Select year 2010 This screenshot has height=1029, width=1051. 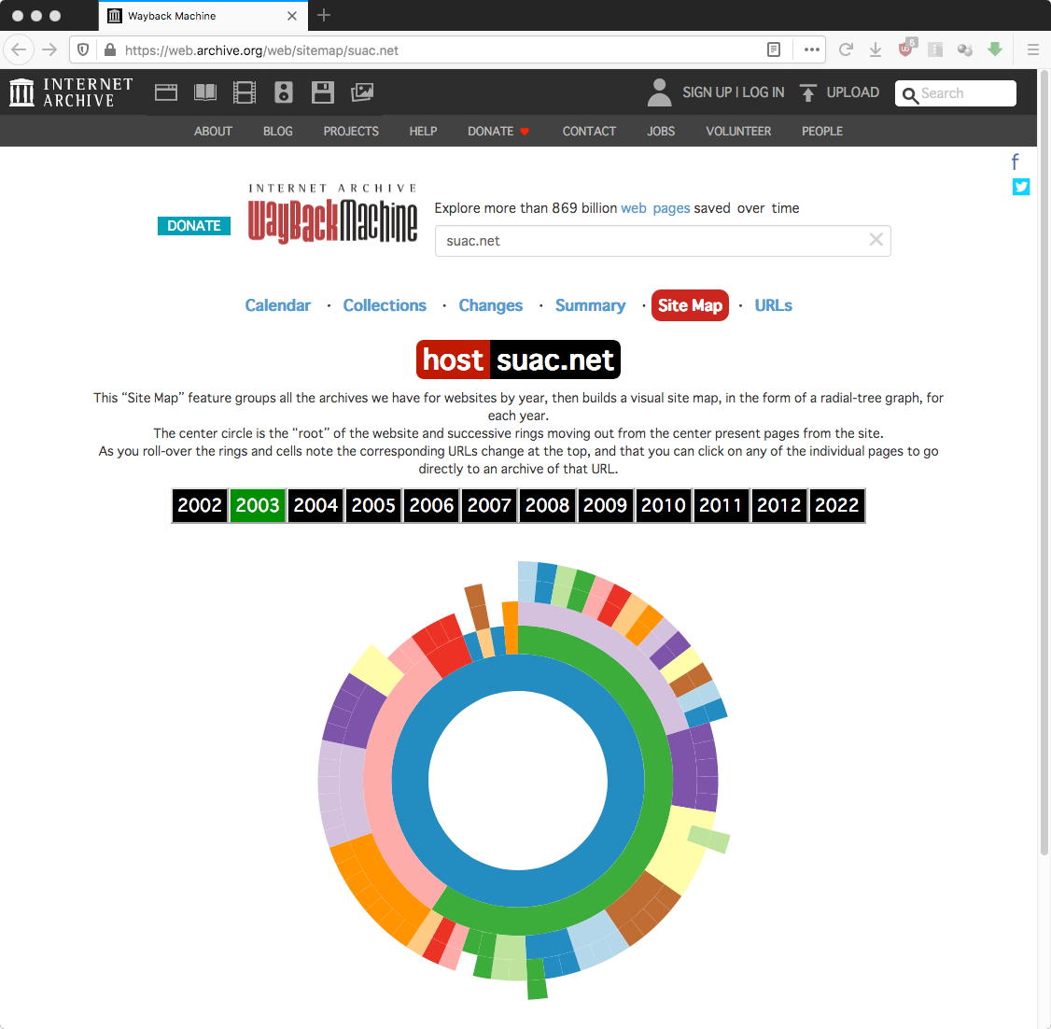tap(663, 505)
